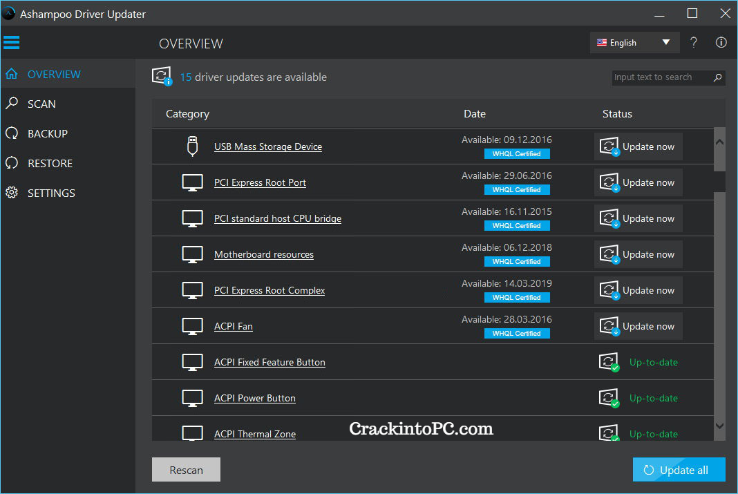Click monitor icon beside PCI Express Root Complex
Viewport: 738px width, 494px height.
tap(192, 290)
